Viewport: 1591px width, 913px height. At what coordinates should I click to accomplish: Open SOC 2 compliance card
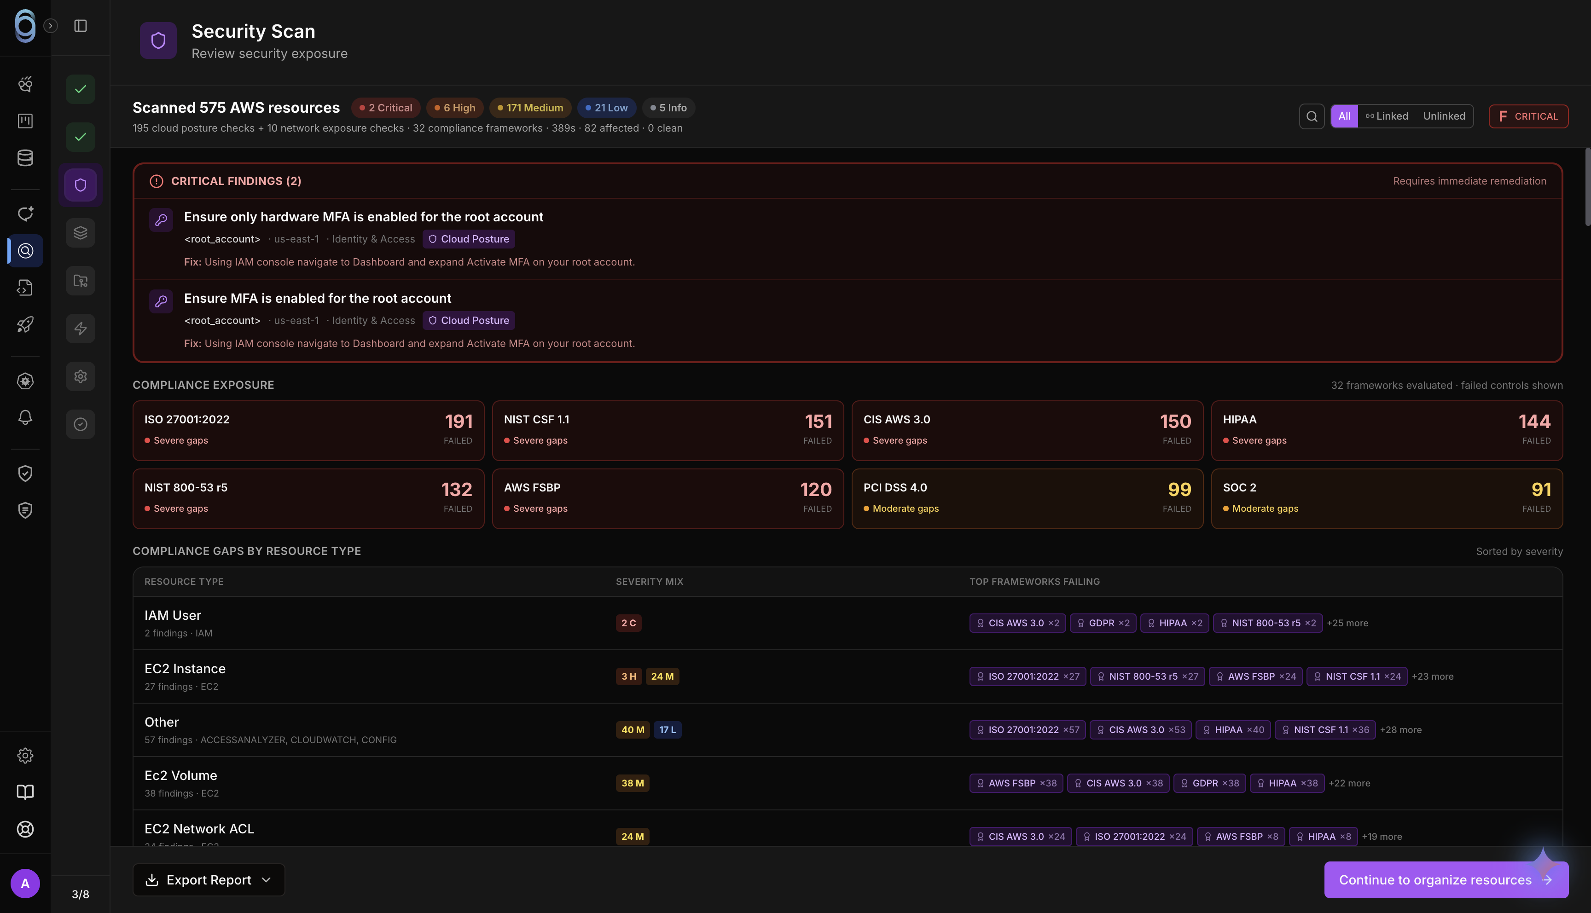tap(1387, 498)
